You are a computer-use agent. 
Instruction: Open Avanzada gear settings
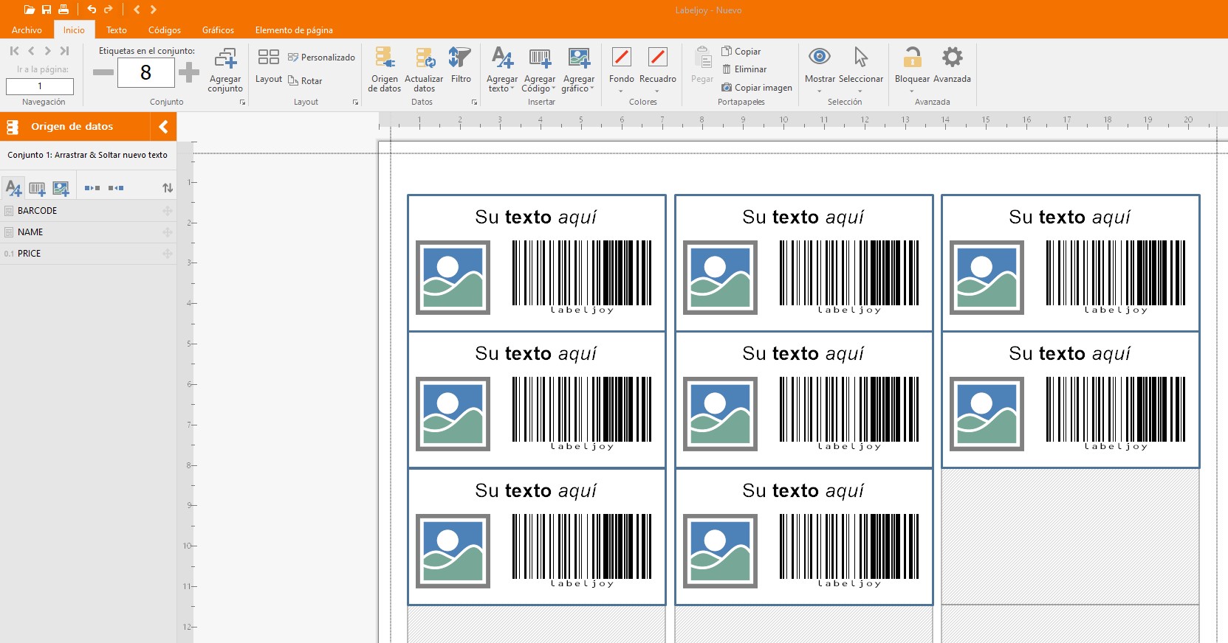(953, 65)
